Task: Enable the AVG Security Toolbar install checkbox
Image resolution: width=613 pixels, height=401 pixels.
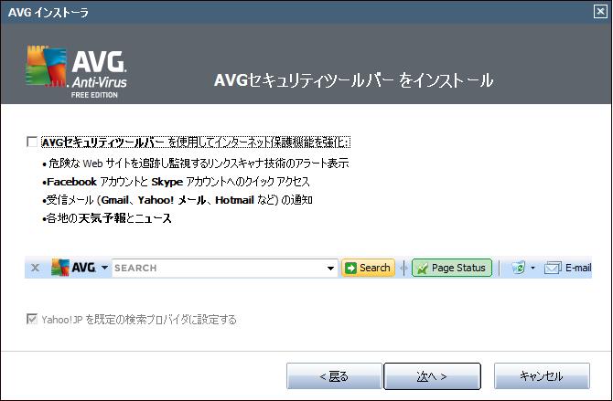Action: point(32,142)
